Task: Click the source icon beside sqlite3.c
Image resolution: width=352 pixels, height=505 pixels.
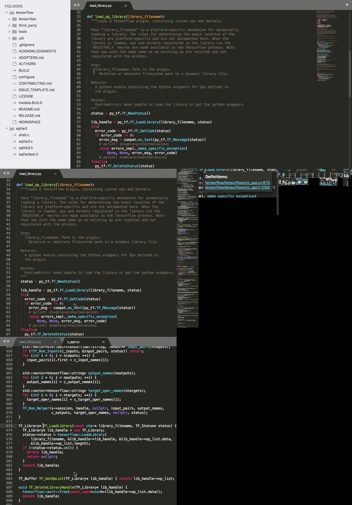Action: 15,141
